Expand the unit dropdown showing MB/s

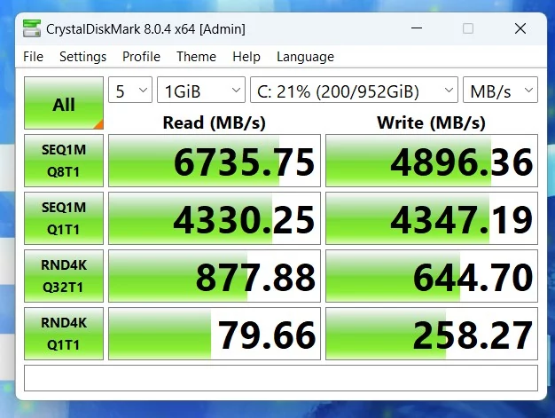501,90
